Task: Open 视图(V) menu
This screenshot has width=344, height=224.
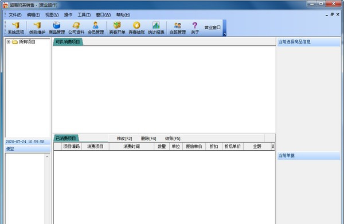Action: pos(52,15)
